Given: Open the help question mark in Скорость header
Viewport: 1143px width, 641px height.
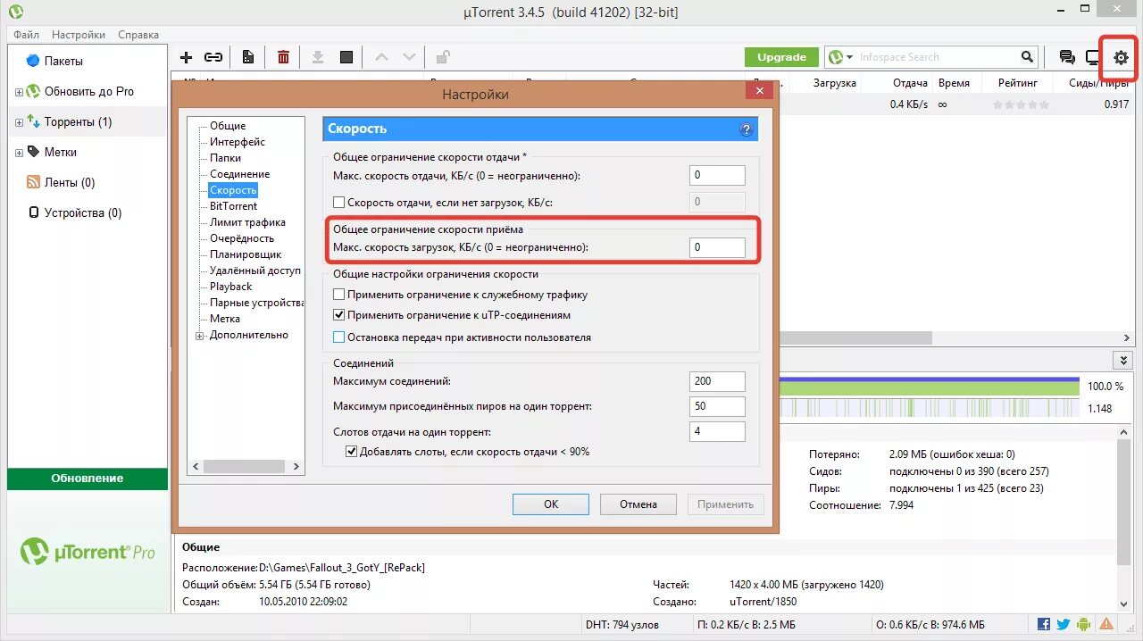Looking at the screenshot, I should click(x=747, y=129).
